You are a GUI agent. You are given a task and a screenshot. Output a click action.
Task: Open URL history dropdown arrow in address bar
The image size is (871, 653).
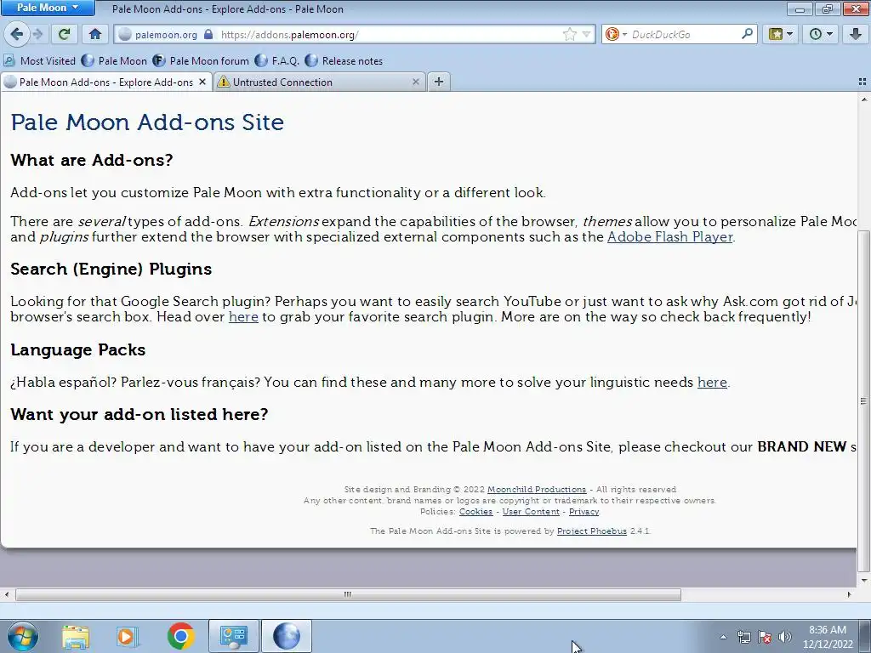click(x=586, y=34)
